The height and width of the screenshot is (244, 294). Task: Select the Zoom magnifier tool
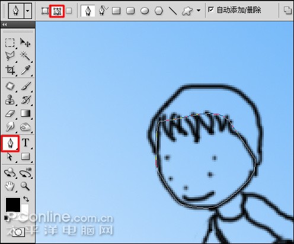click(x=25, y=186)
